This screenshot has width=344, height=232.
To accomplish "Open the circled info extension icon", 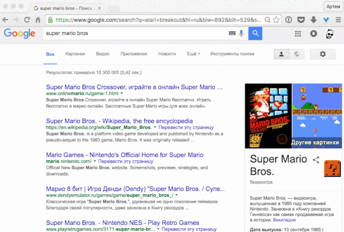I will click(288, 20).
